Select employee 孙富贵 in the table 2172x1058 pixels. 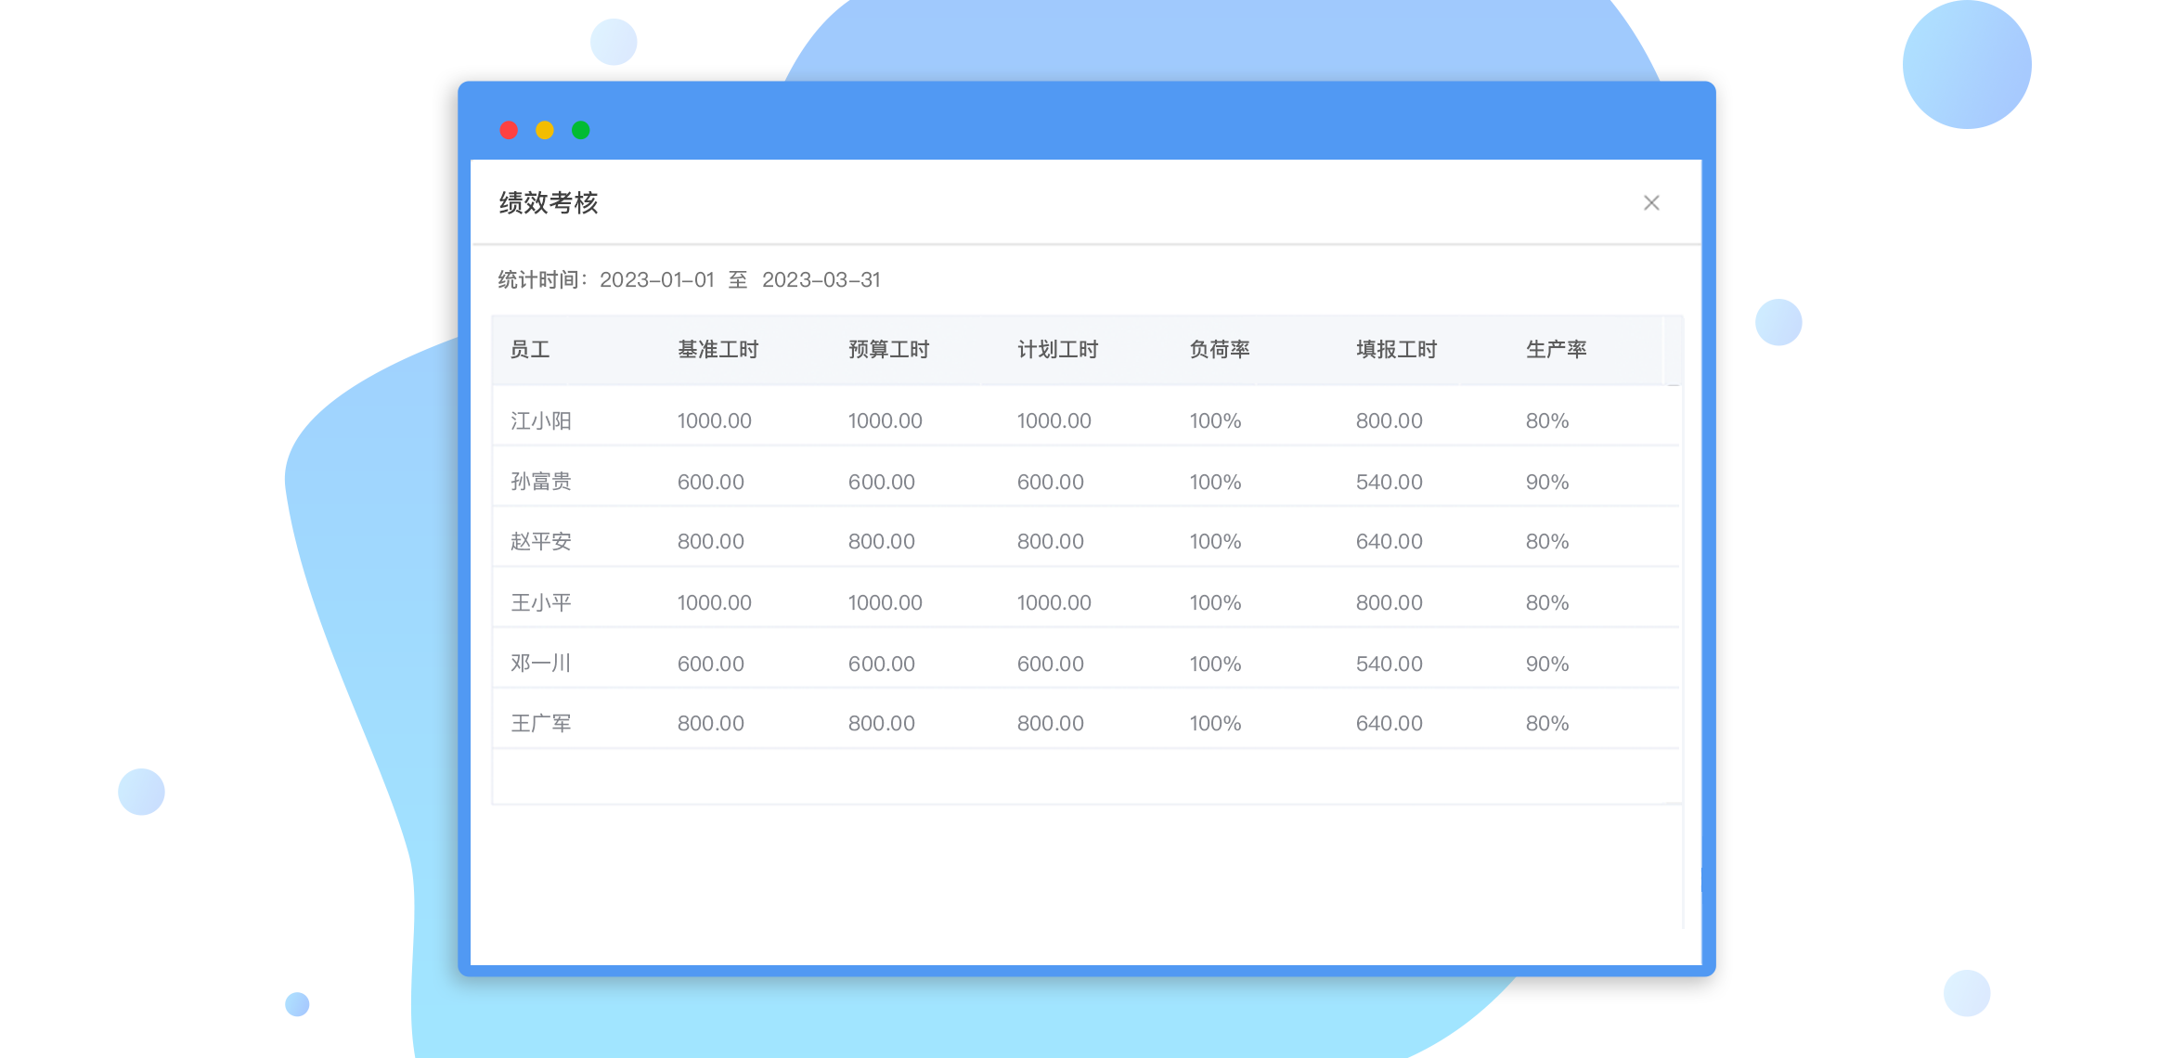click(x=540, y=481)
